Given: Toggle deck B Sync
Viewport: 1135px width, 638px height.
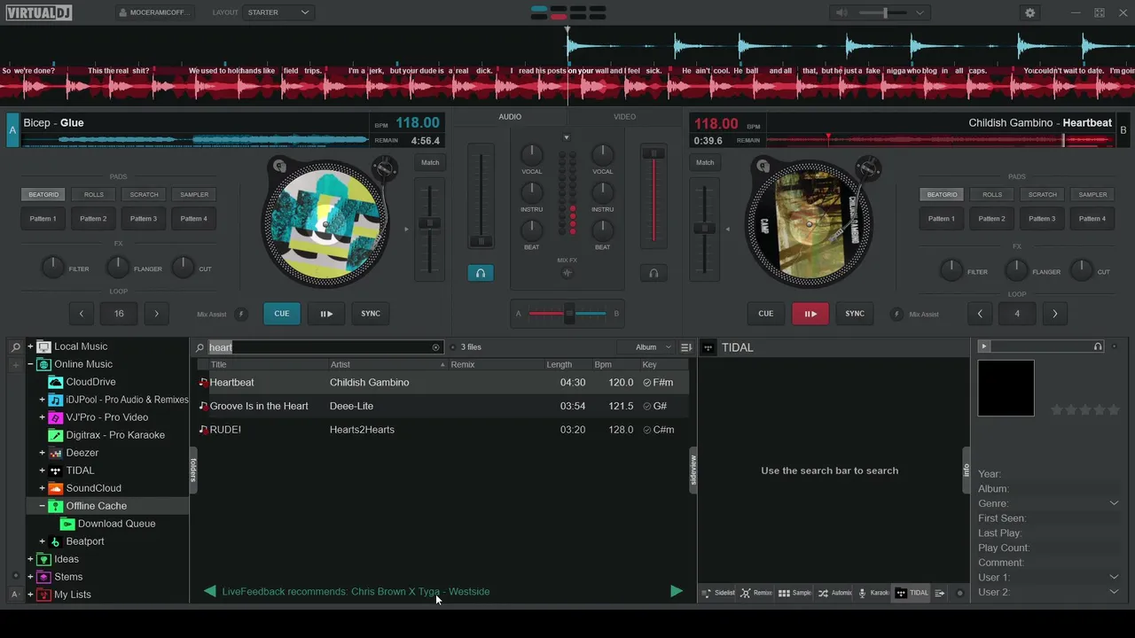Looking at the screenshot, I should (x=855, y=314).
